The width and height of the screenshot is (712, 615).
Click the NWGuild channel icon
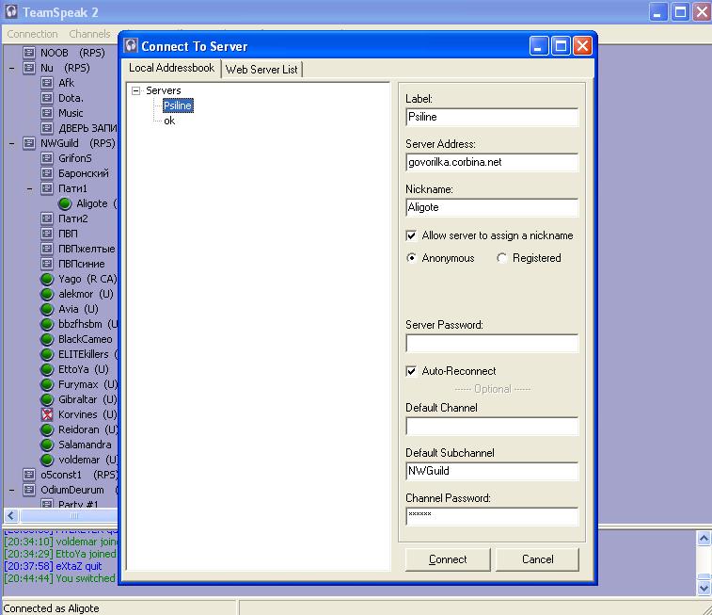point(29,143)
